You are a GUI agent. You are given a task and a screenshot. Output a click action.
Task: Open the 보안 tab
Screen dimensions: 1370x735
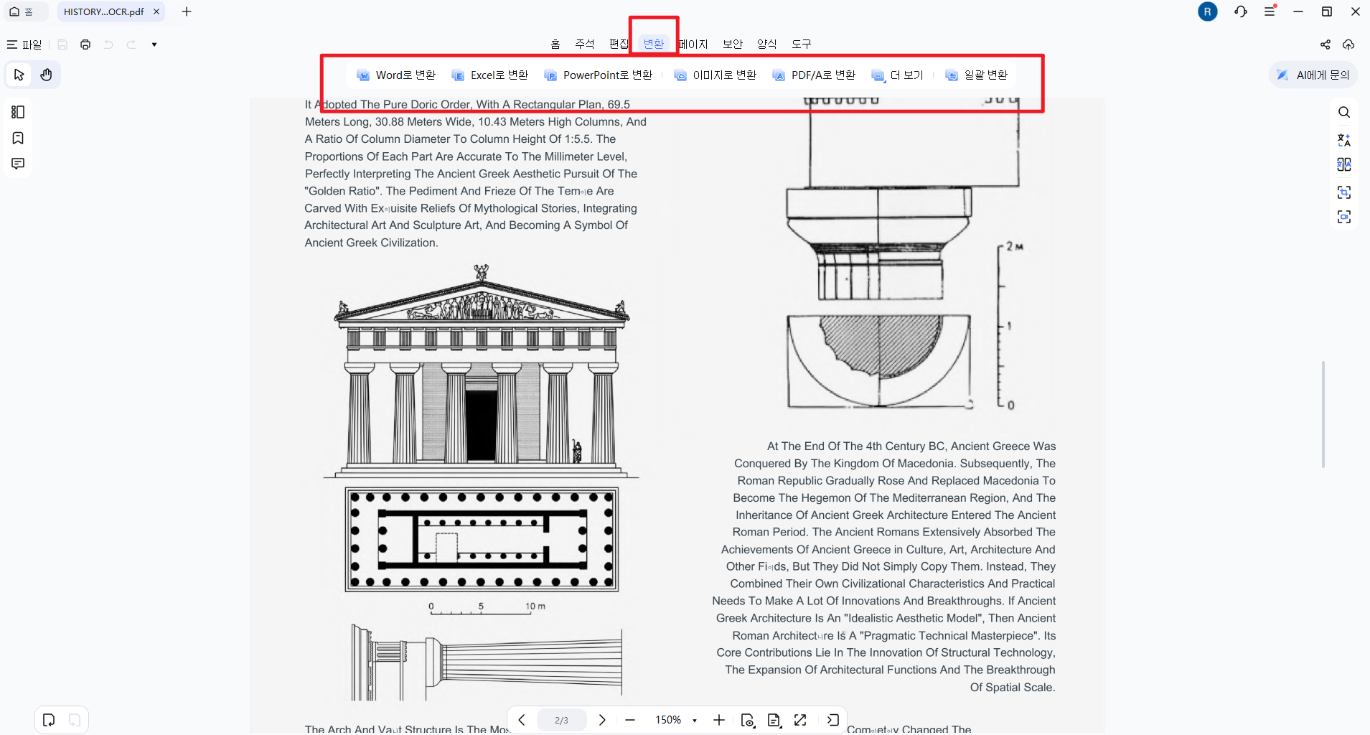[x=733, y=44]
